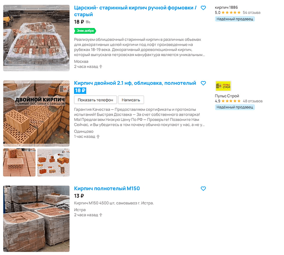284x255 pixels.
Task: Click the Знак добра green badge
Action: point(85,31)
